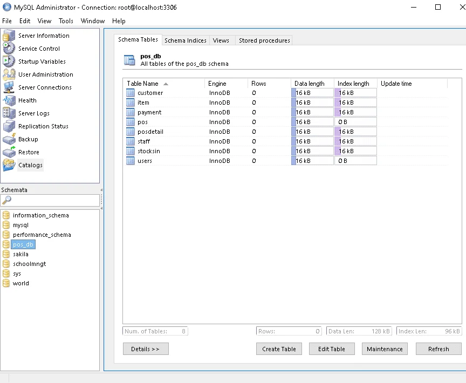Sort by Table Name column arrow

click(166, 84)
